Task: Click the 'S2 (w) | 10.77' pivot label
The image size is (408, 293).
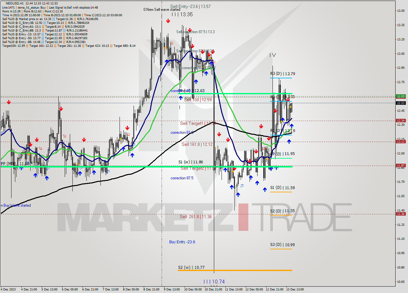Action: [191, 268]
